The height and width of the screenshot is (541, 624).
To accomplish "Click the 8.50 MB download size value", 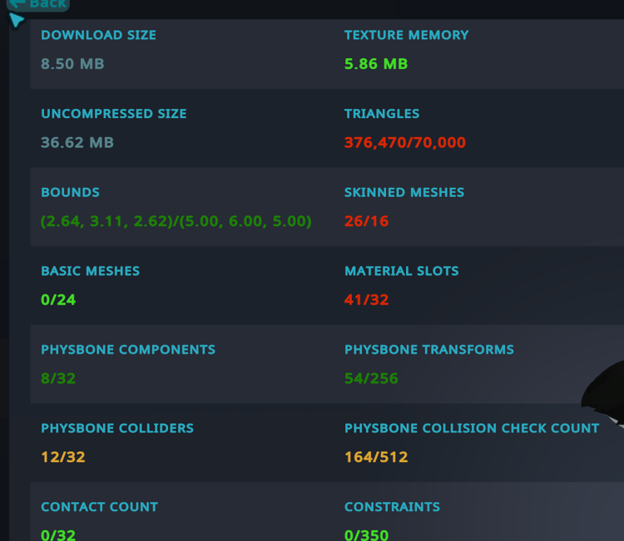I will coord(72,64).
